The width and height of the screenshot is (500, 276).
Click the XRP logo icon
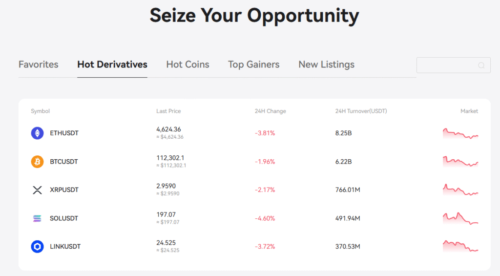tap(37, 190)
